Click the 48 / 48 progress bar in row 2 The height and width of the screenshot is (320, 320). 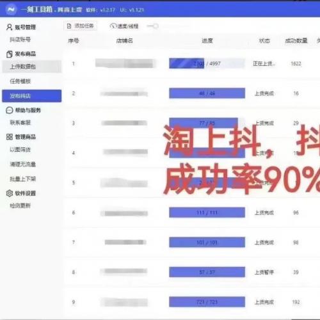[207, 93]
